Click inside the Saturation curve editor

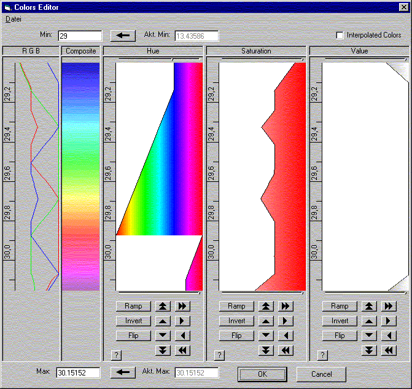click(x=263, y=176)
